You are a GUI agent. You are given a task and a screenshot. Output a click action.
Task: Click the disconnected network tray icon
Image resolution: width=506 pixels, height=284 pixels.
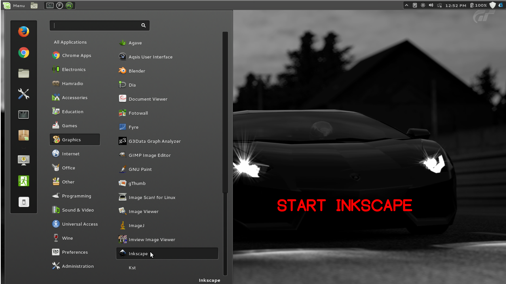[439, 5]
